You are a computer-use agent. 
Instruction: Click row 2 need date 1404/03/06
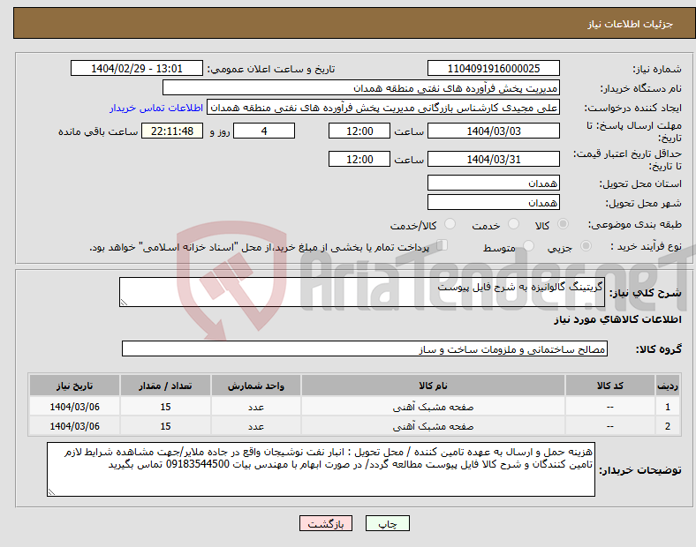pyautogui.click(x=74, y=426)
